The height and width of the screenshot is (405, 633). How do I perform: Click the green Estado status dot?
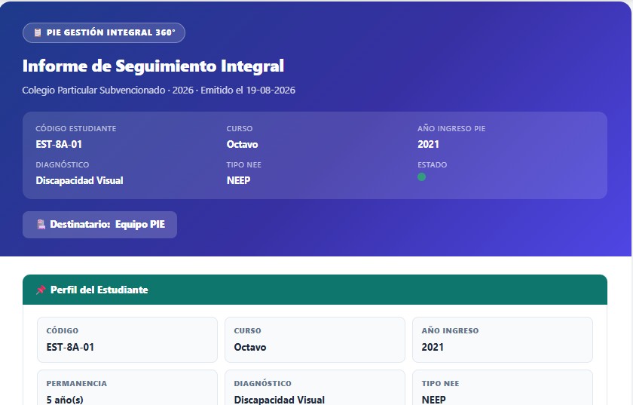coord(421,177)
